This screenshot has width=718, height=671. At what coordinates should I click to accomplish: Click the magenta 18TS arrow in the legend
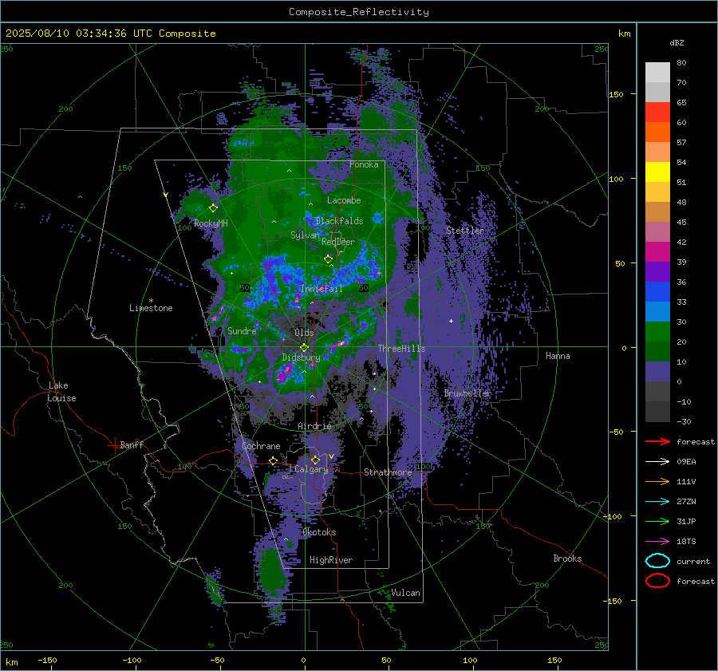pyautogui.click(x=657, y=542)
